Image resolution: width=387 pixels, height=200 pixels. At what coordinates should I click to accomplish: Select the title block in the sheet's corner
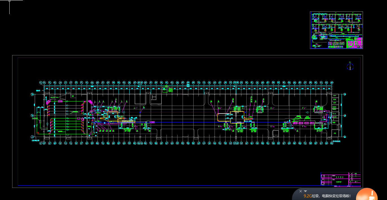tap(341, 179)
